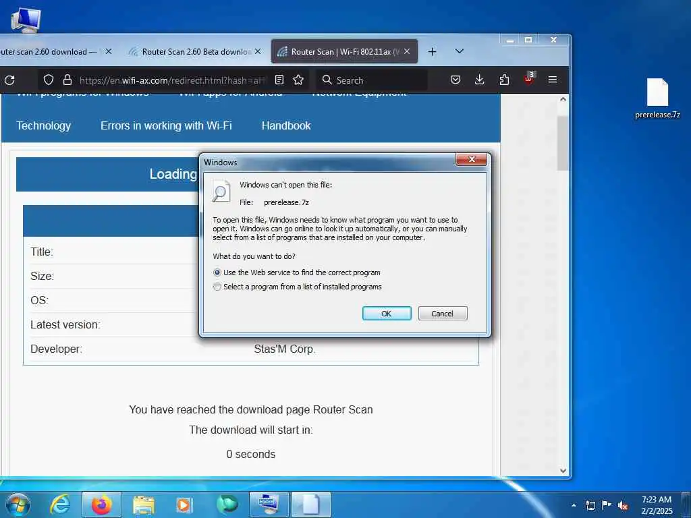691x518 pixels.
Task: Cancel the Windows open-file dialog
Action: click(x=443, y=313)
